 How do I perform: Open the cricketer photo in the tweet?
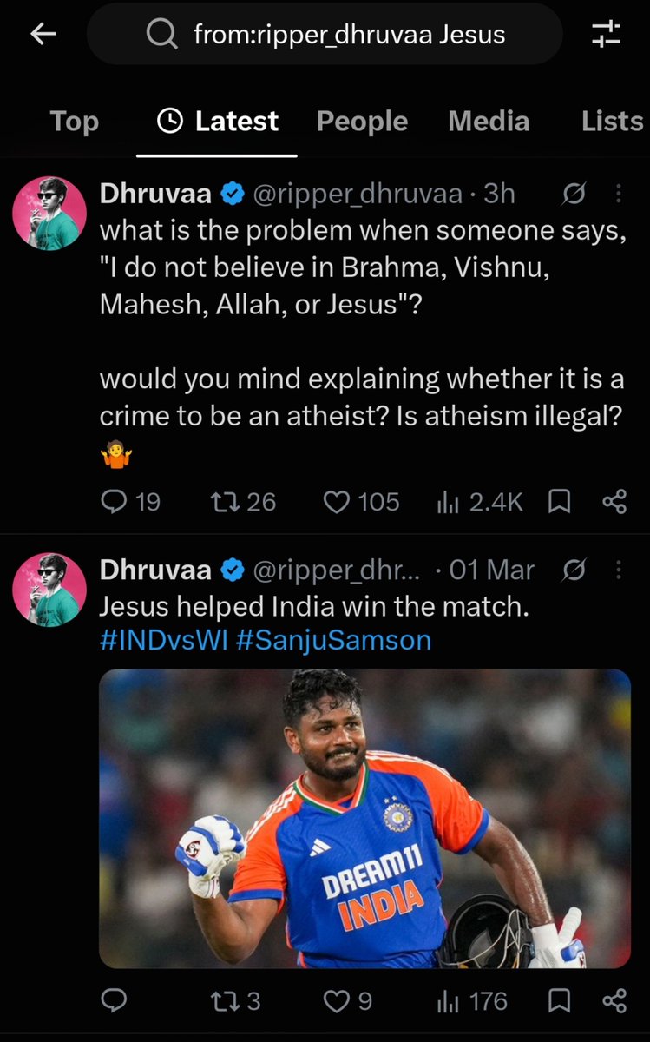[x=365, y=818]
